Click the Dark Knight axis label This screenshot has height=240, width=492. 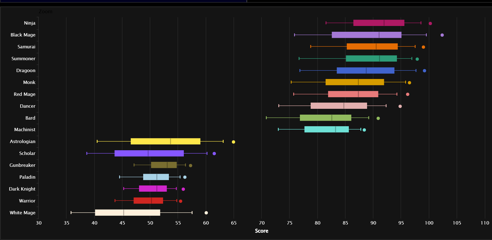[x=22, y=189]
